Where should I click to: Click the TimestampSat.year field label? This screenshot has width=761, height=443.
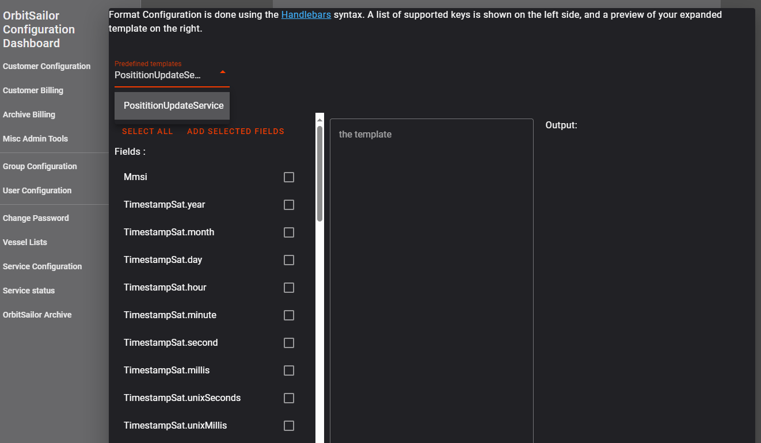[164, 205]
